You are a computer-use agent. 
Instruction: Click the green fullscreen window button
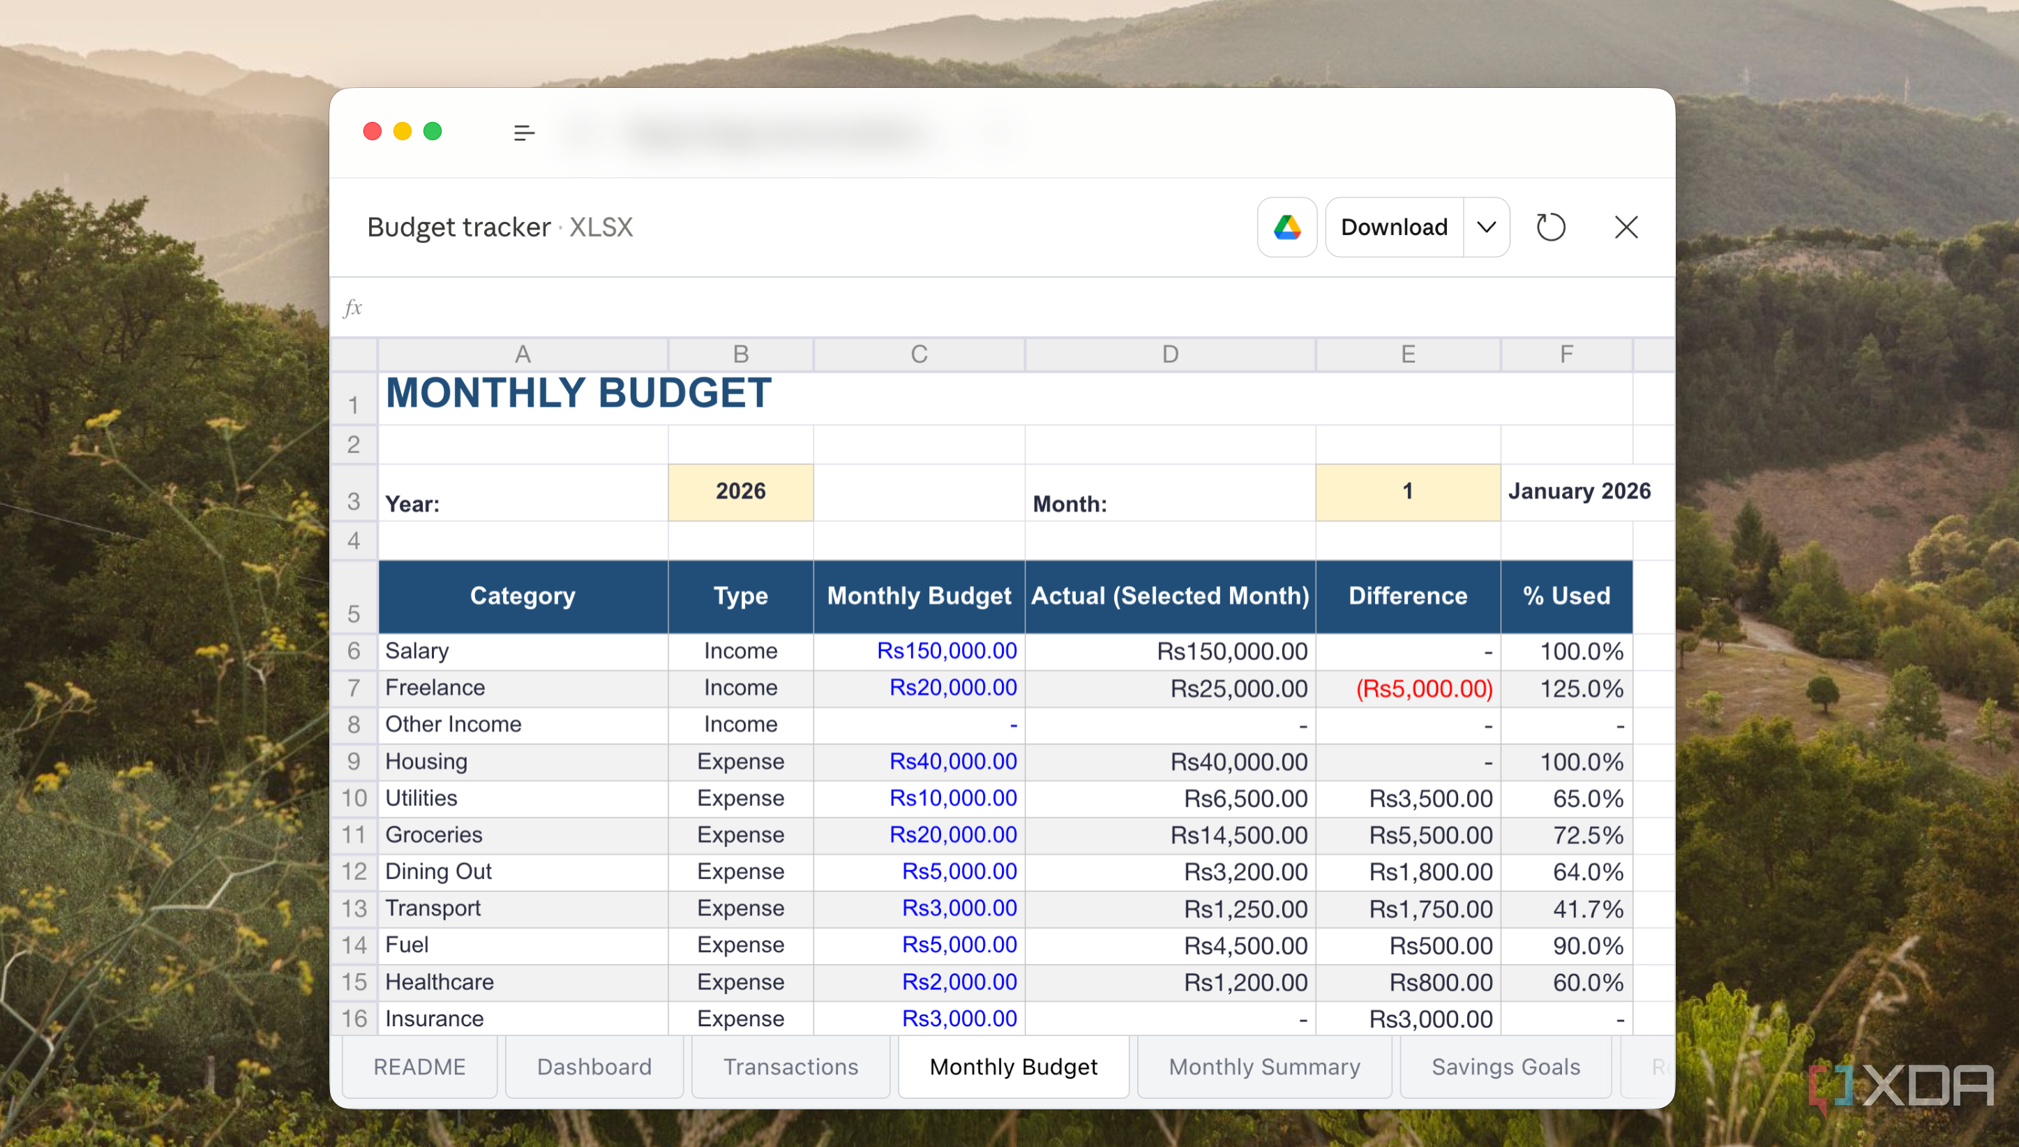pyautogui.click(x=433, y=132)
